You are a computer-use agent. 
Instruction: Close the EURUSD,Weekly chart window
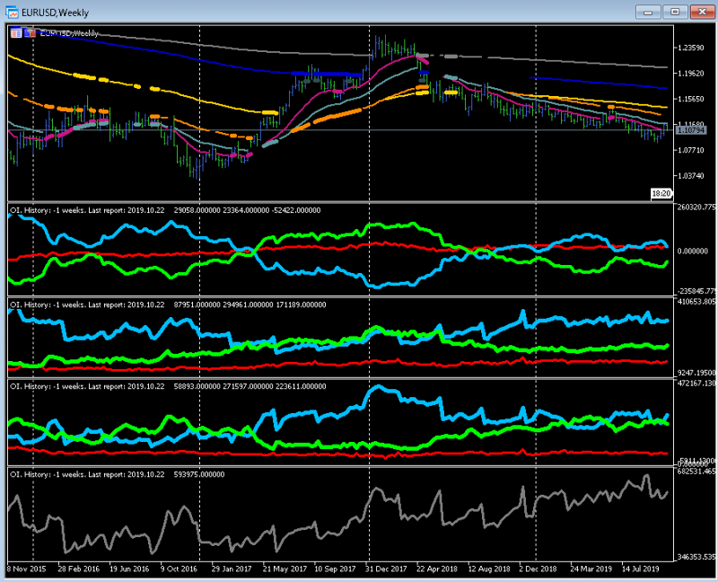[x=703, y=12]
